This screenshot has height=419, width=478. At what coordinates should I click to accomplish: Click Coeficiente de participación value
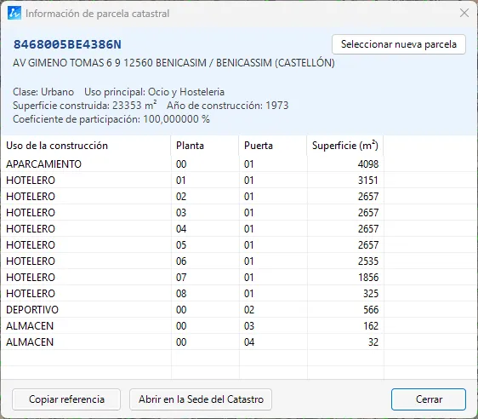pyautogui.click(x=176, y=119)
